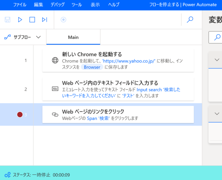Select action 'Web ページのリンクをクリック'

click(118, 114)
